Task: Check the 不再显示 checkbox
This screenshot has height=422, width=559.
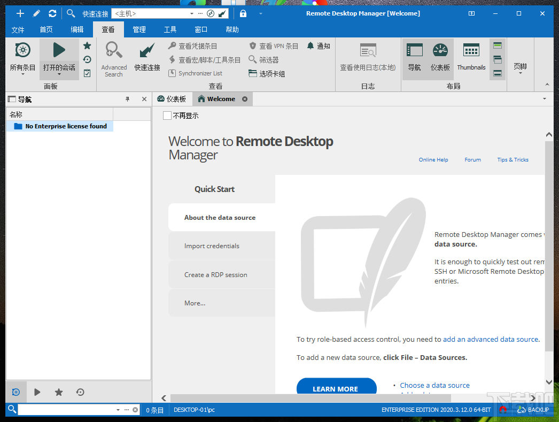Action: pos(167,115)
